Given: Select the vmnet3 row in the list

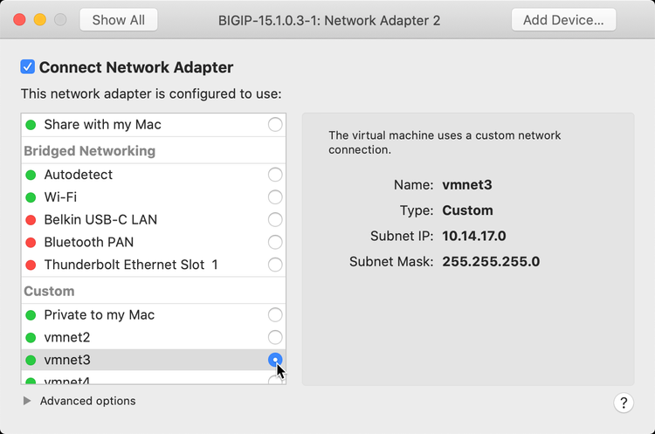Looking at the screenshot, I should tap(131, 360).
